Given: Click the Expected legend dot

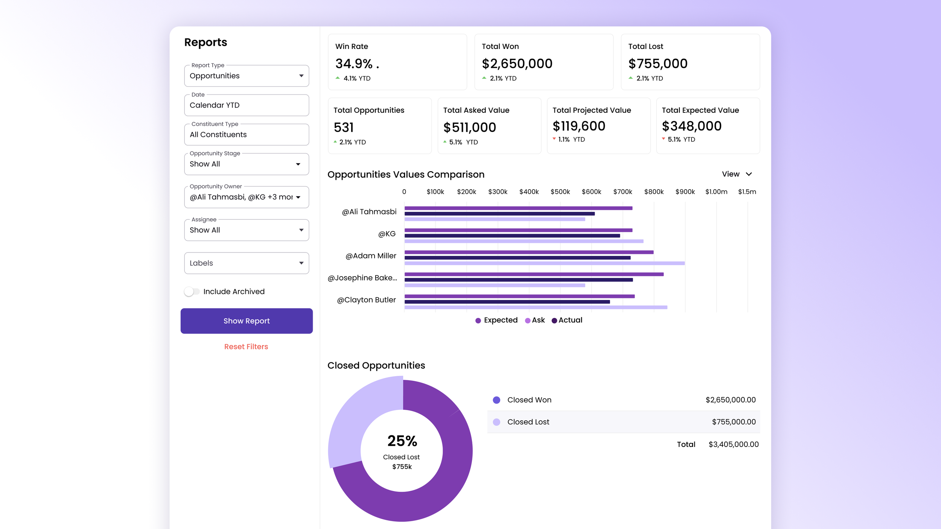Looking at the screenshot, I should coord(478,321).
